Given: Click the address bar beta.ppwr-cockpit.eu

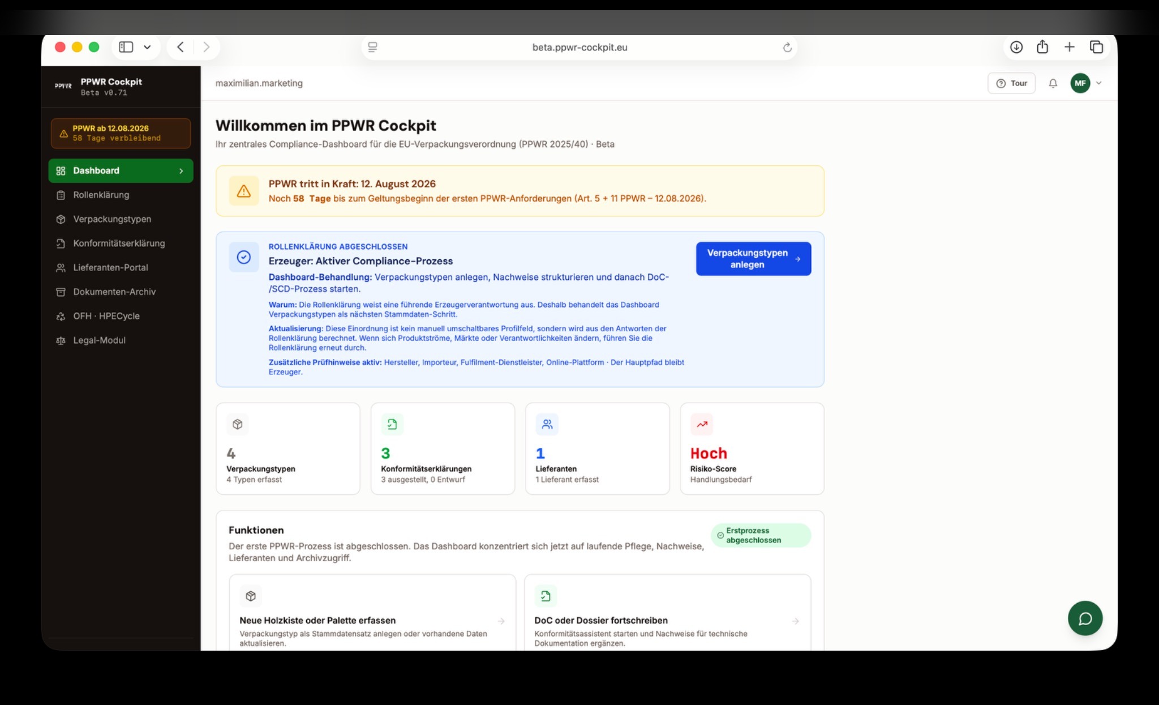Looking at the screenshot, I should (x=579, y=48).
